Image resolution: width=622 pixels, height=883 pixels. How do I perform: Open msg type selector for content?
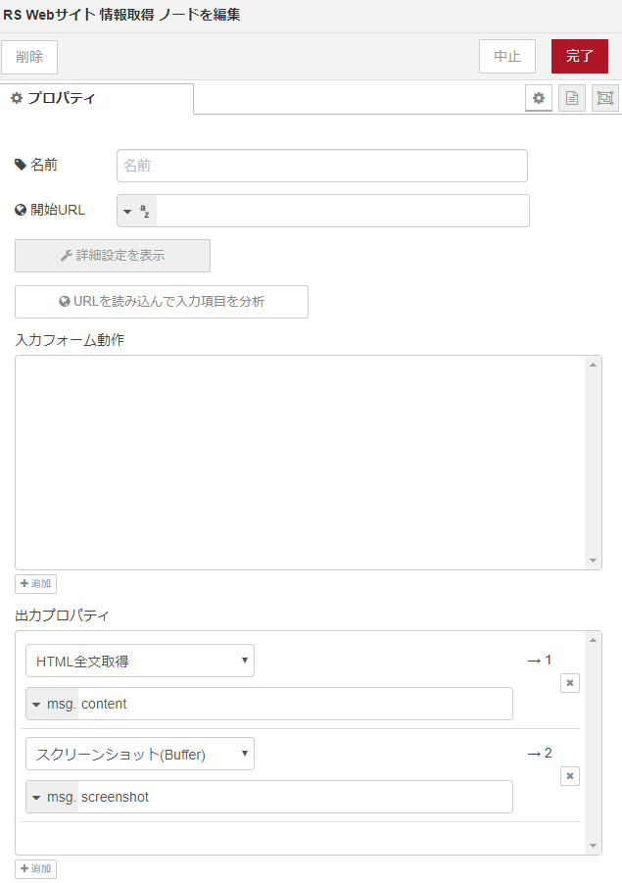52,704
